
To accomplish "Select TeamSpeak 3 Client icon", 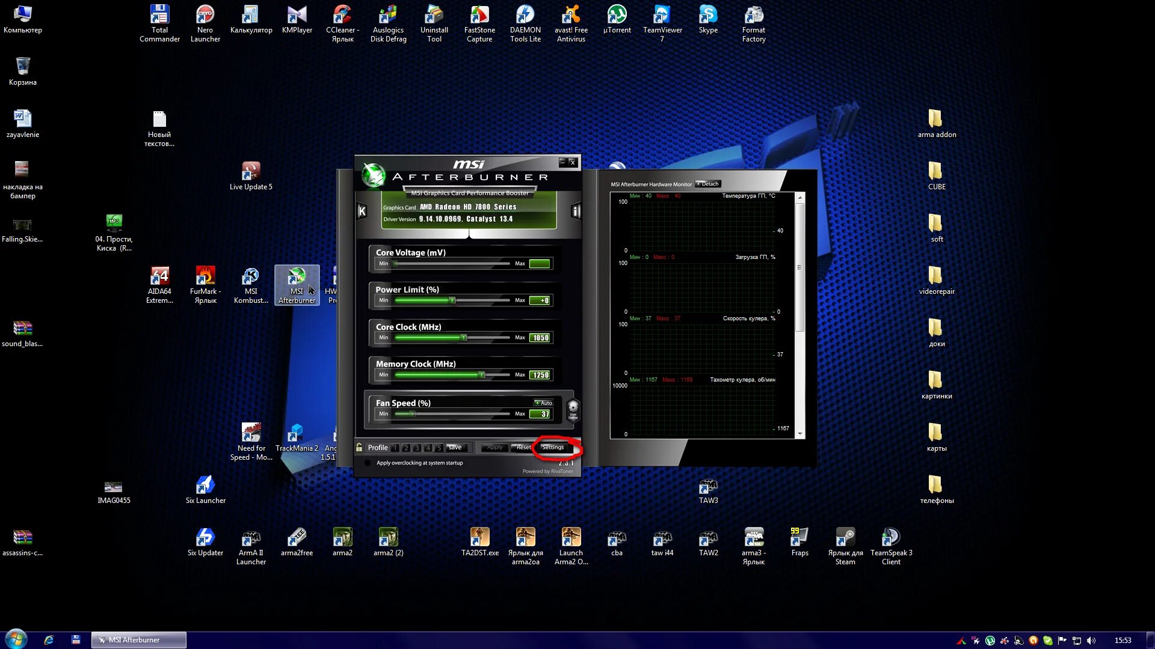I will coord(891,547).
